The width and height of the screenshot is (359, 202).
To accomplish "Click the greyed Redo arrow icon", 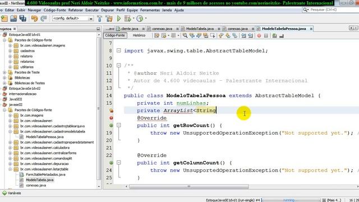I will coord(44,19).
